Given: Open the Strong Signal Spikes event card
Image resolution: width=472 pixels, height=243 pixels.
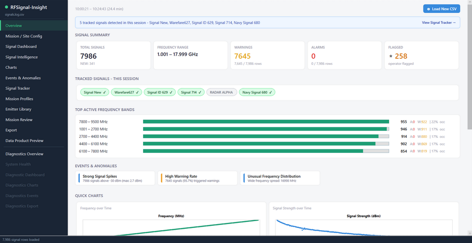Looking at the screenshot, I should tap(116, 178).
